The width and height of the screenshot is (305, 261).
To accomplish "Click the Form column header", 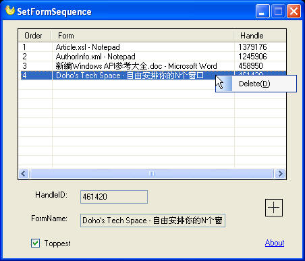I will [142, 36].
